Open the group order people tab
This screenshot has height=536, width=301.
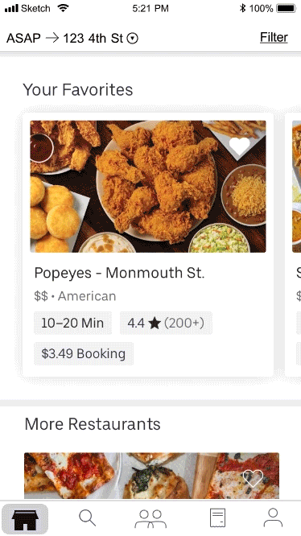click(x=150, y=518)
